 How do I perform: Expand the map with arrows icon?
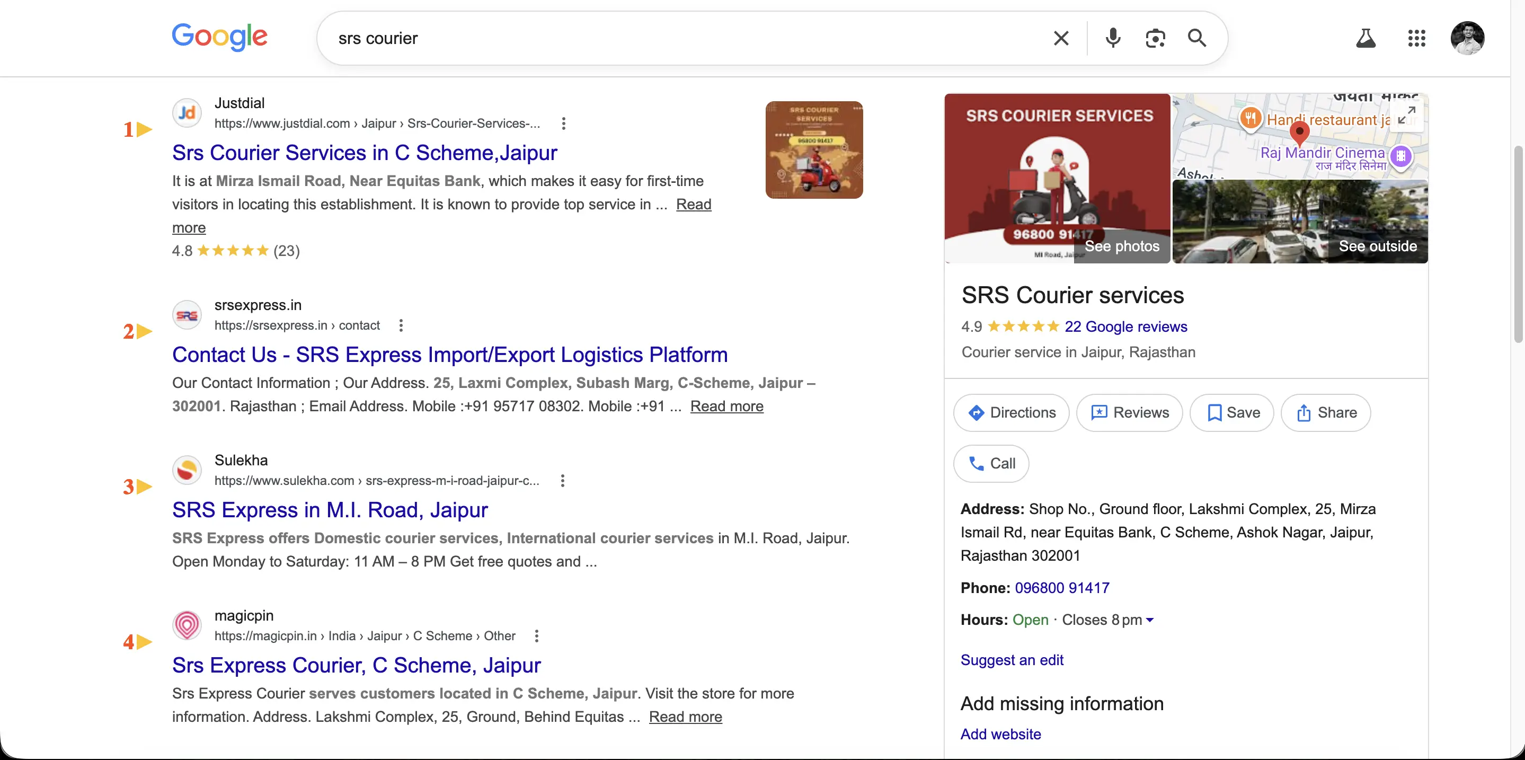click(x=1407, y=116)
